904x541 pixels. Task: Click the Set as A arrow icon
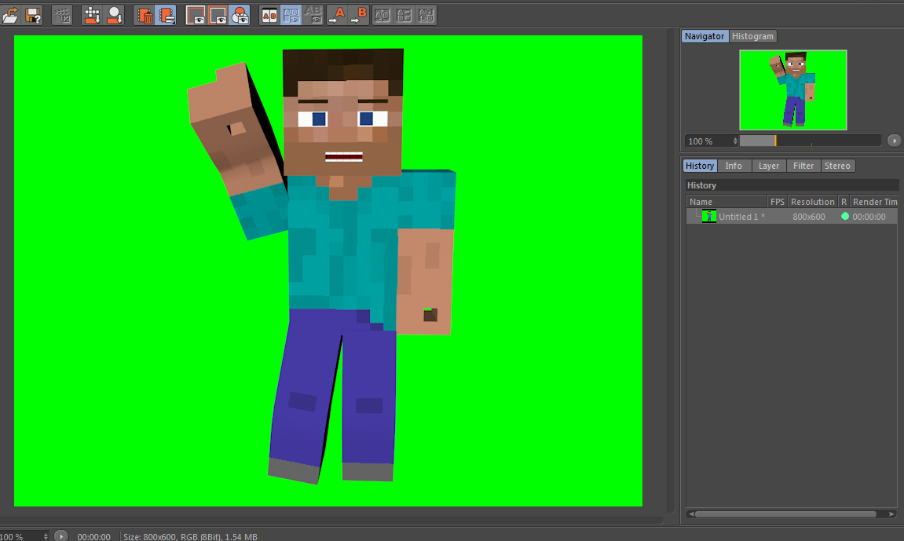pyautogui.click(x=337, y=15)
